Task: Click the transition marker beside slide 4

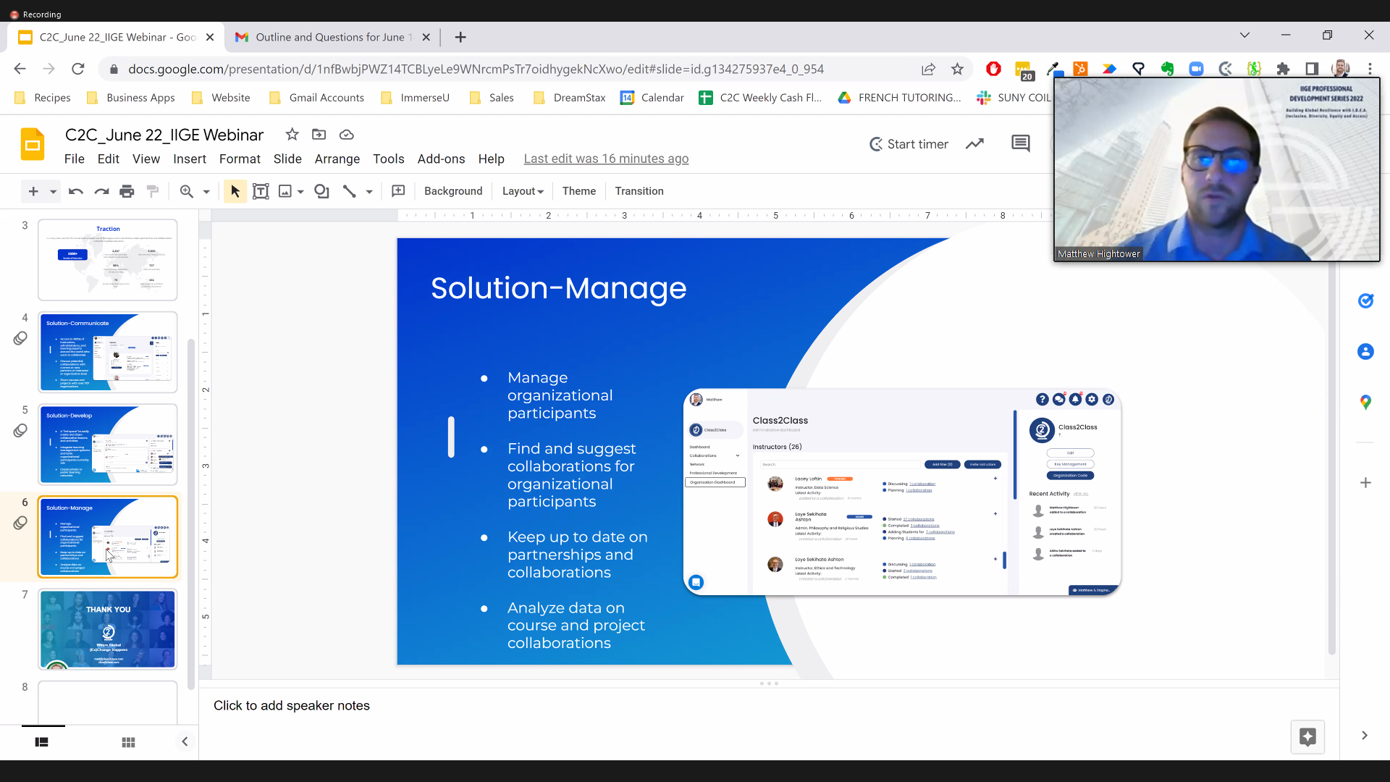Action: pos(20,338)
